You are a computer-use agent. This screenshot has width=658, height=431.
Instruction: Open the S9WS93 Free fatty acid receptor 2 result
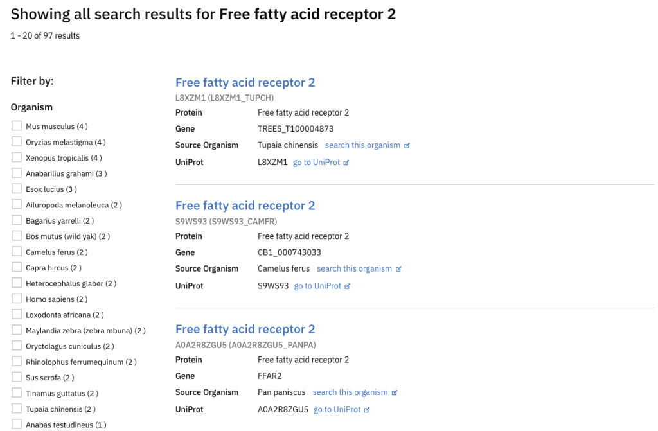[x=245, y=206]
